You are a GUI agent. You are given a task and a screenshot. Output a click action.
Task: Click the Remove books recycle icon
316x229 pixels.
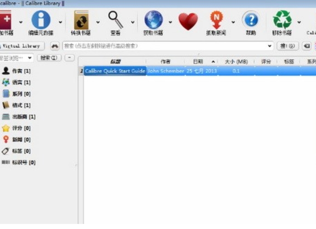(x=282, y=20)
